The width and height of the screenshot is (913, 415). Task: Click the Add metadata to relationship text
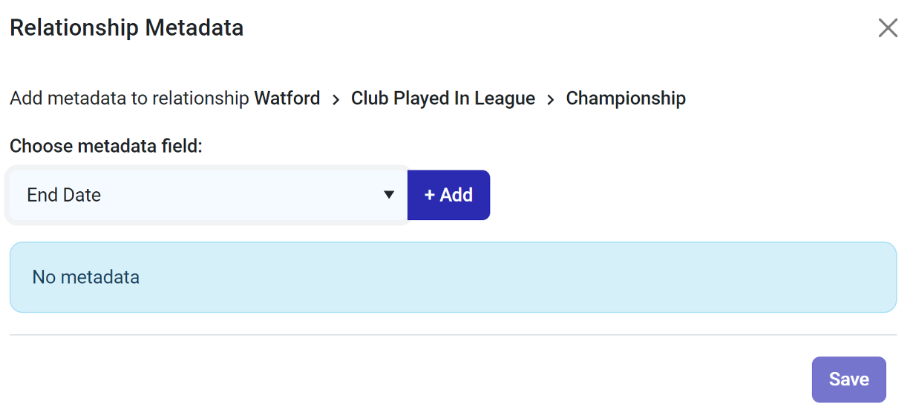click(x=129, y=98)
